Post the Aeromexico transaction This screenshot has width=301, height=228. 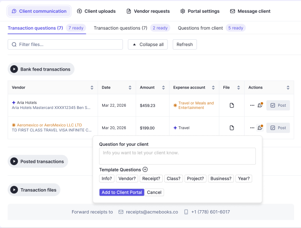(278, 128)
